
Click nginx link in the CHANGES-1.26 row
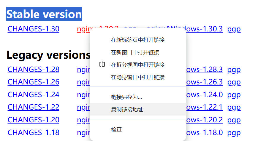(x=83, y=83)
